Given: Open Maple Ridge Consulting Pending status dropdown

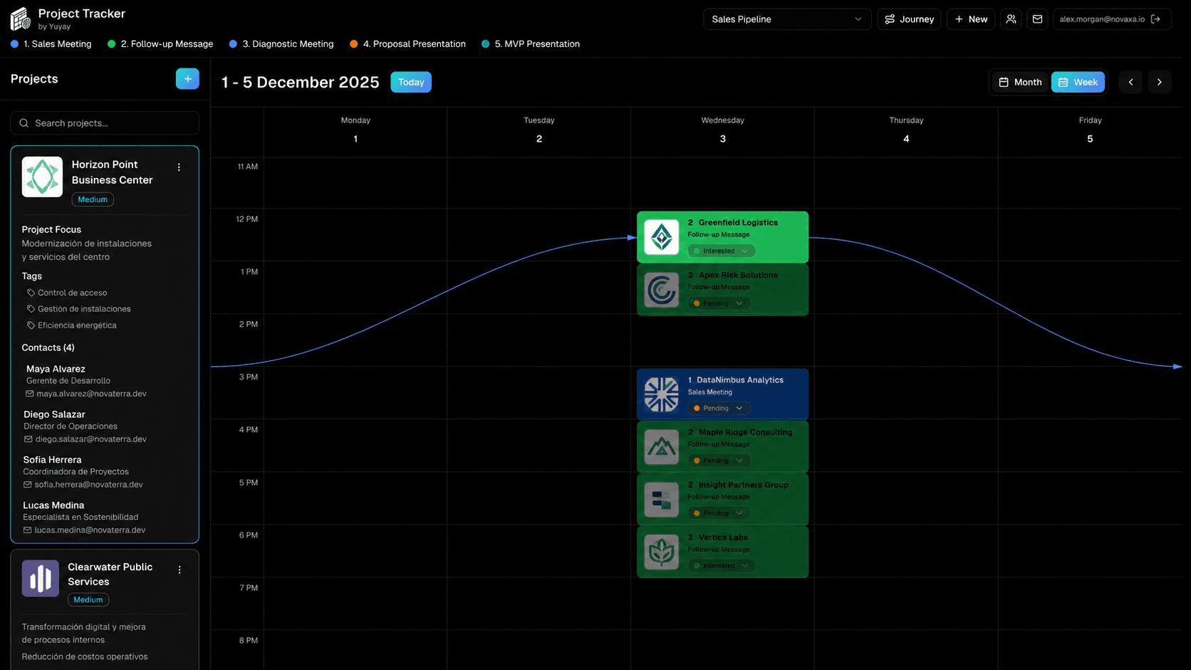Looking at the screenshot, I should (x=719, y=461).
